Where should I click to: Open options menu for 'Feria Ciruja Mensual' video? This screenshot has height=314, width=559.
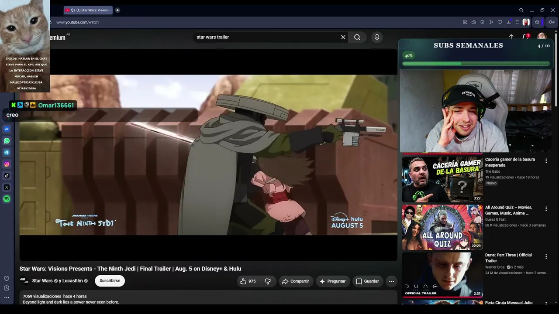[x=546, y=303]
